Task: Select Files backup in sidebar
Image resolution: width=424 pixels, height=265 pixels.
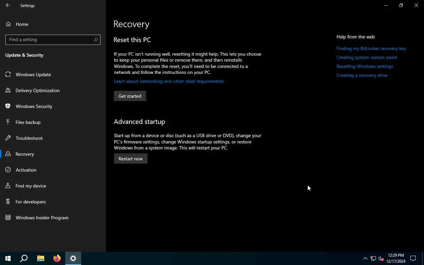Action: tap(53, 122)
